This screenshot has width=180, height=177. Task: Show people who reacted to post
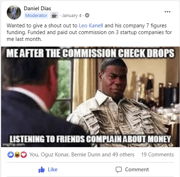[82, 155]
